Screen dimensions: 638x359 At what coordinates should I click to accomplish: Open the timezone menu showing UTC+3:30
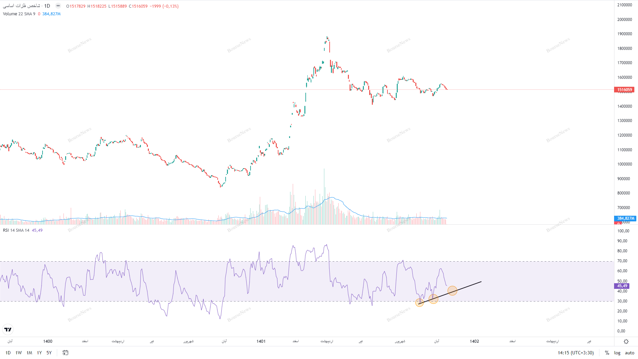pos(576,353)
